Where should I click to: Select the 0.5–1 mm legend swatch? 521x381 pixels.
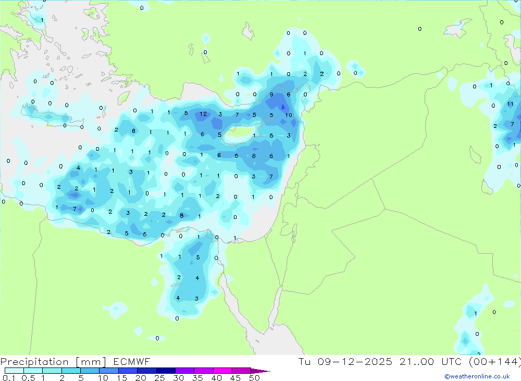tap(33, 371)
